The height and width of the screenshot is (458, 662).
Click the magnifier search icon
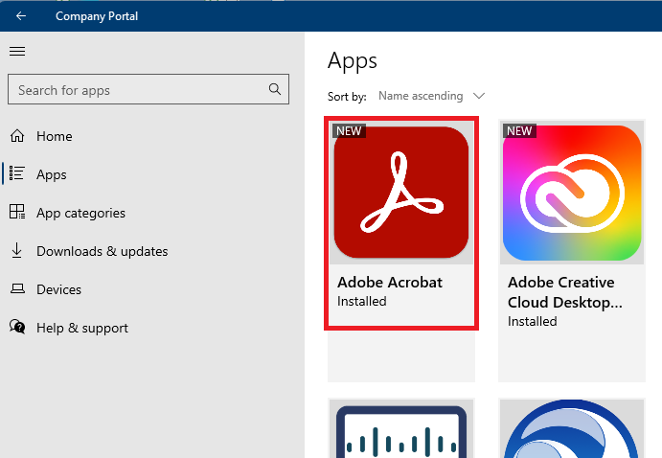[x=275, y=90]
